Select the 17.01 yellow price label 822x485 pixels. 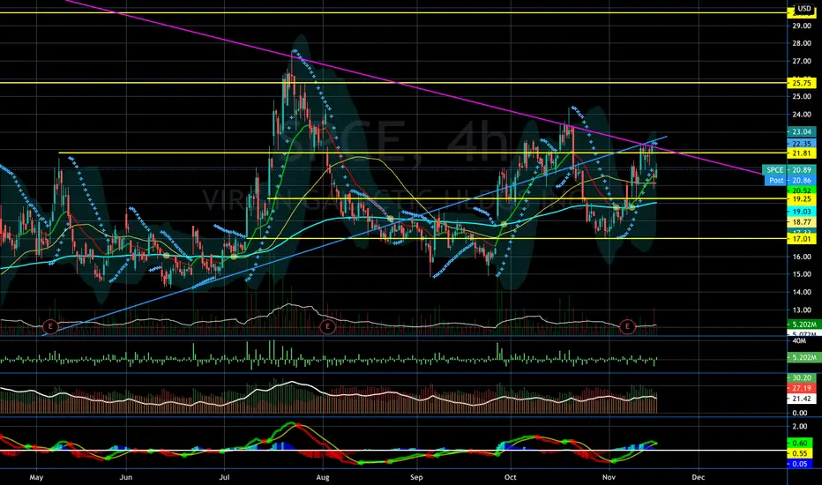click(802, 239)
